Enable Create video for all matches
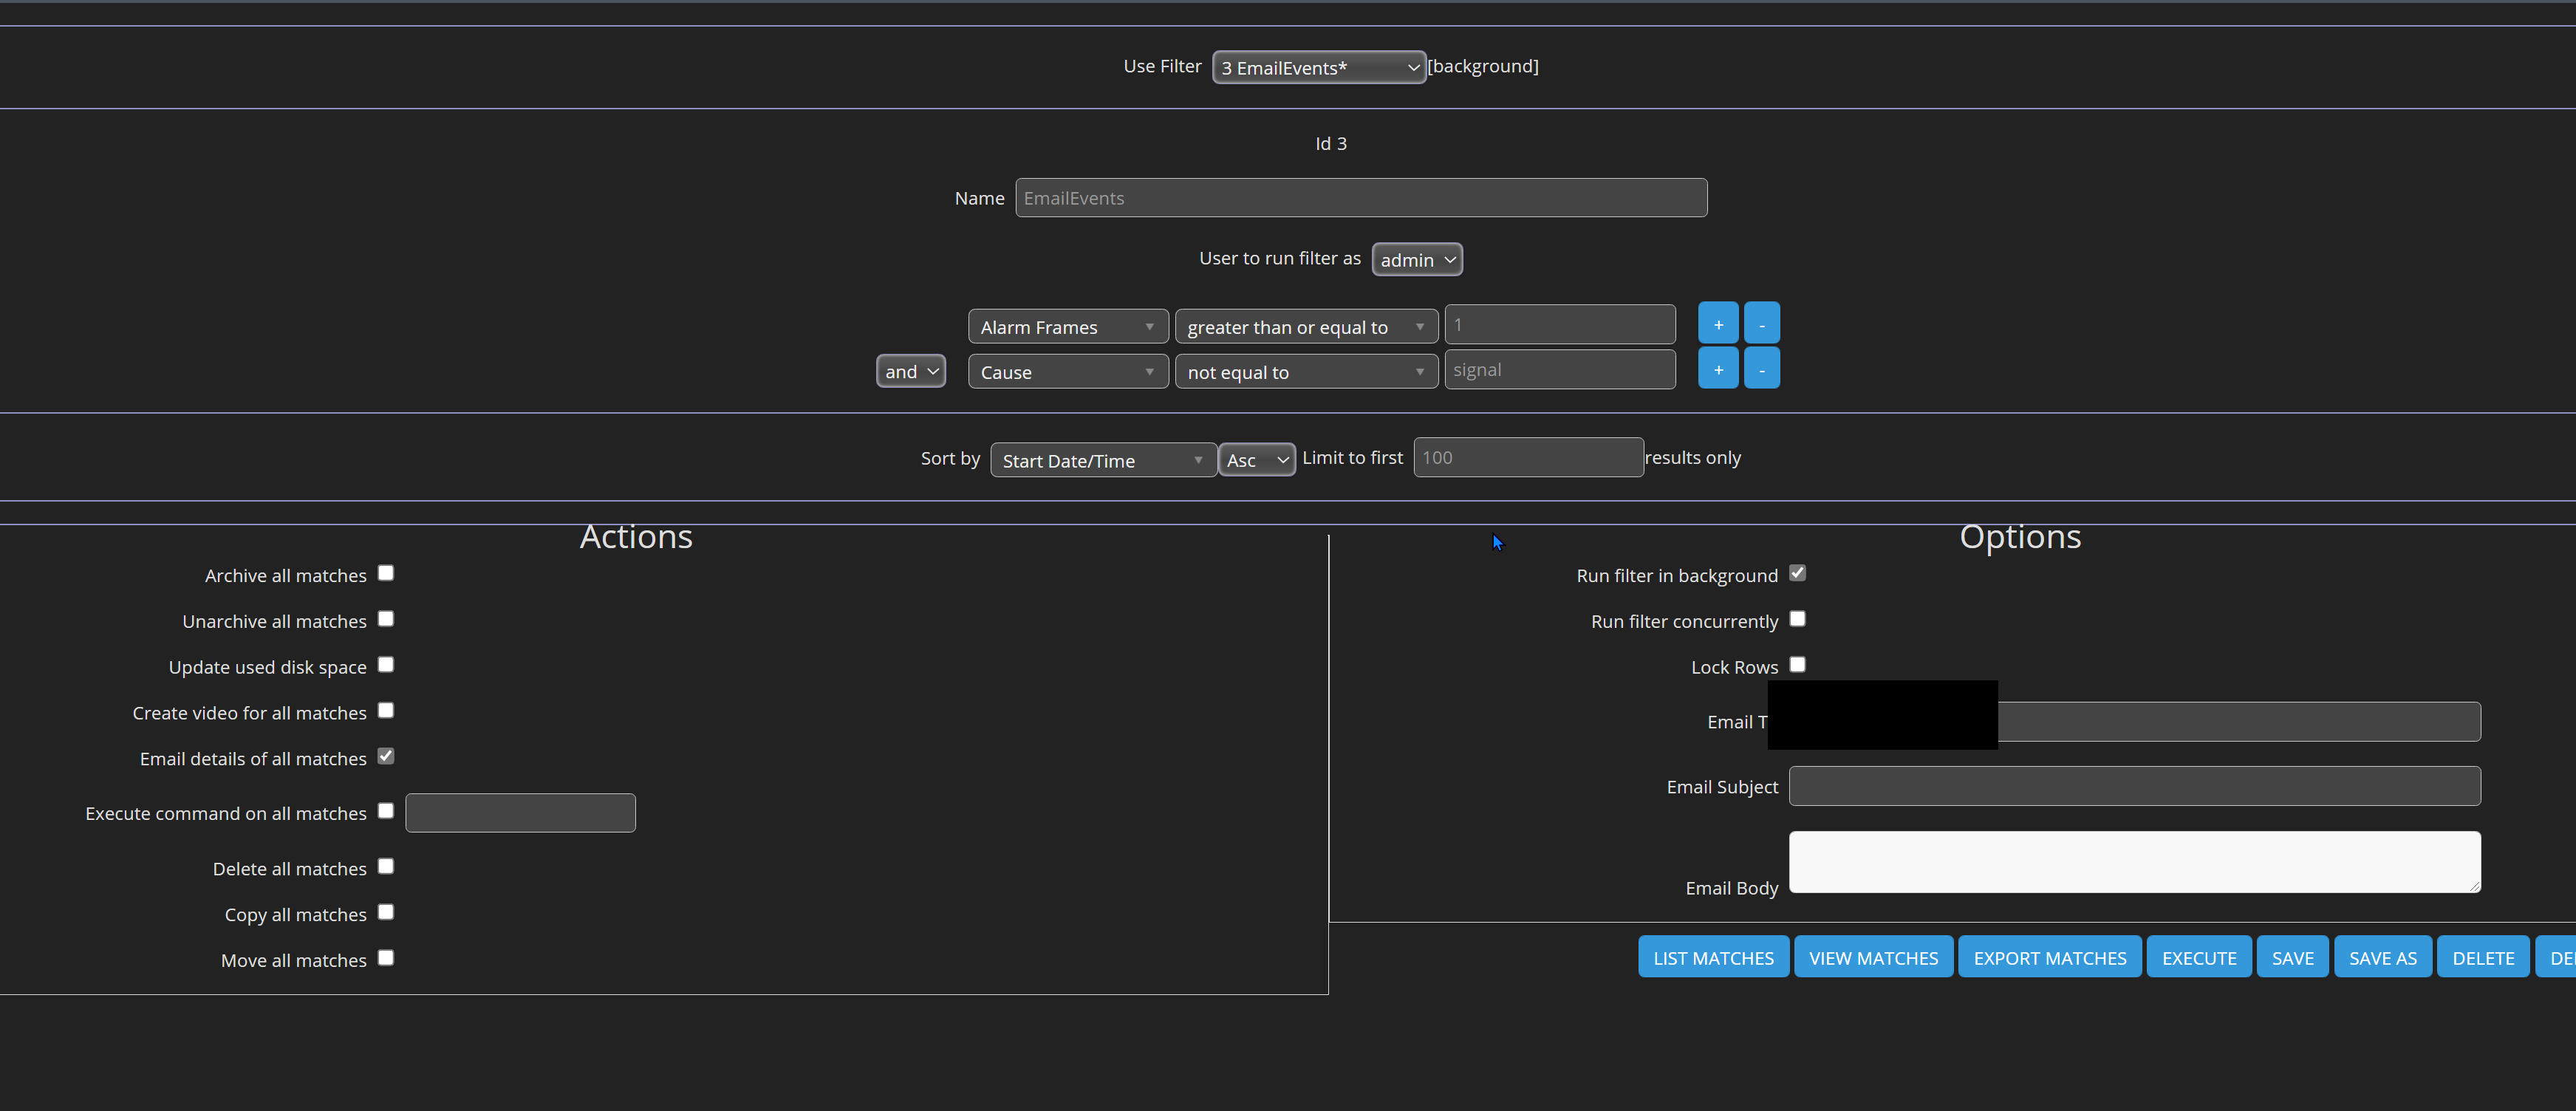2576x1111 pixels. click(386, 711)
